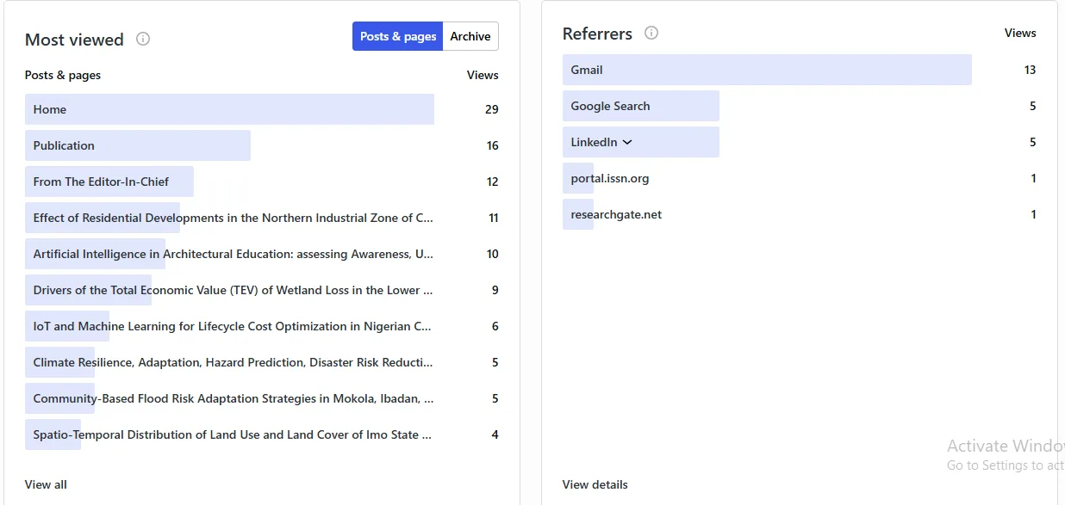Open Spatio-Temporal Distribution of Land Use post

(262, 434)
